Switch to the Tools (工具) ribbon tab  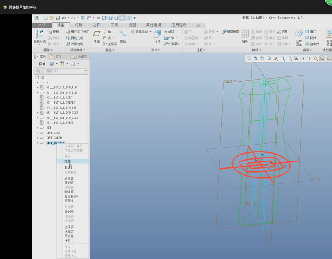[x=114, y=25]
